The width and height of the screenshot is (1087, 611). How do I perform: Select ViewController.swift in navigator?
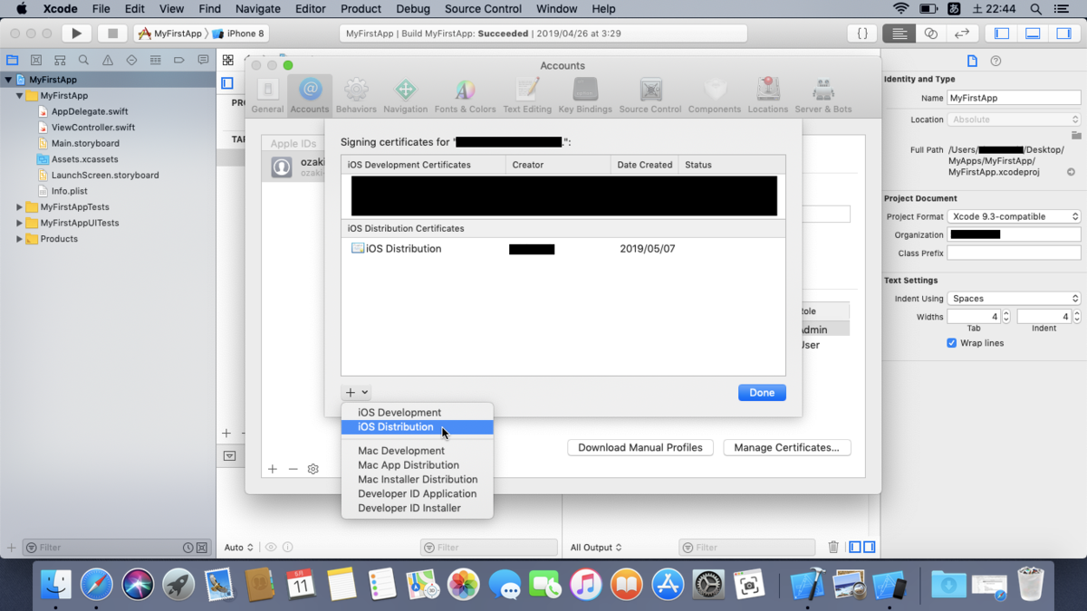pyautogui.click(x=92, y=128)
